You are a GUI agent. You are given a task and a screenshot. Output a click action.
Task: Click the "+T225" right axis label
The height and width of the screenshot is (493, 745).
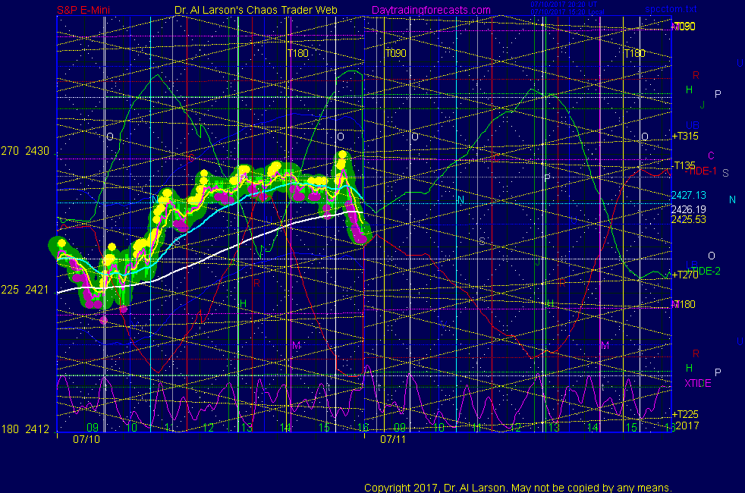pyautogui.click(x=684, y=414)
